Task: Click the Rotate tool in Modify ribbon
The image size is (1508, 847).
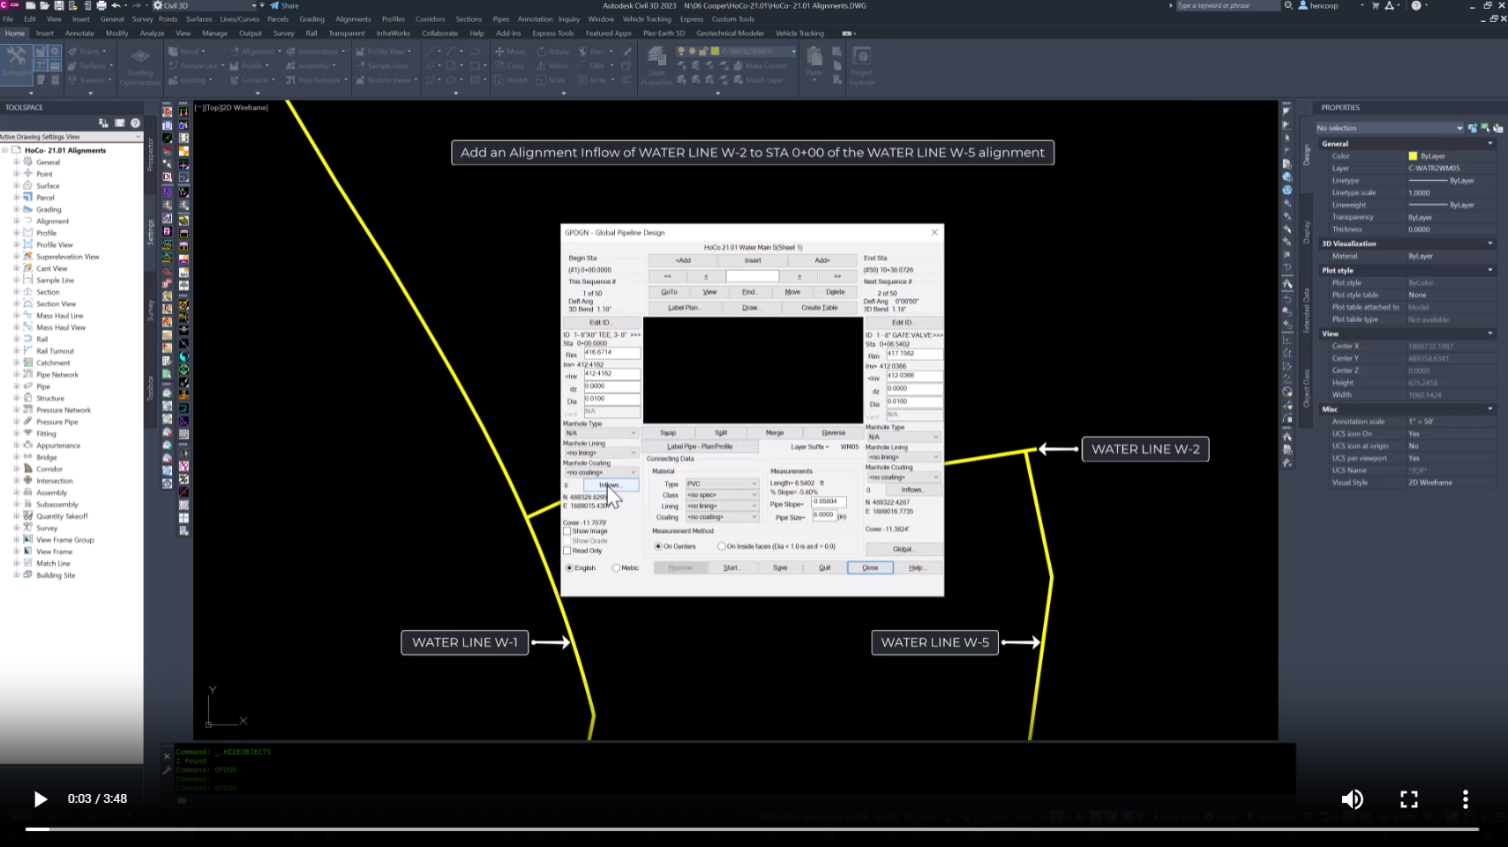Action: [553, 52]
